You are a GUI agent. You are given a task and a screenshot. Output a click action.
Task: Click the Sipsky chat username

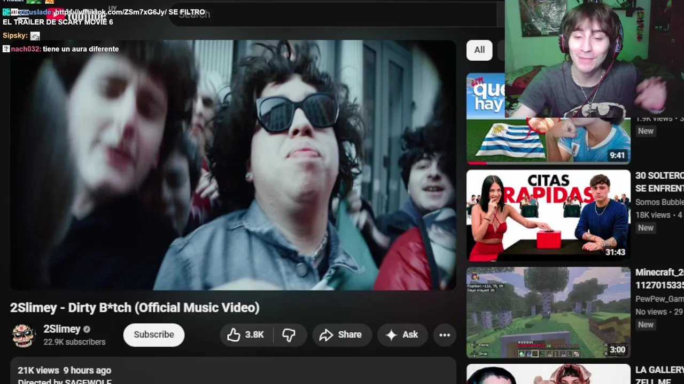click(x=15, y=36)
